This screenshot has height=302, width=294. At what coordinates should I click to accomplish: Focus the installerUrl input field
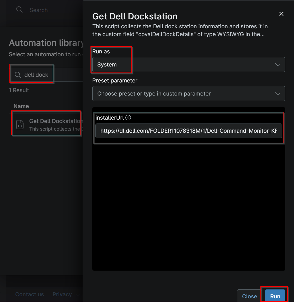pos(189,131)
